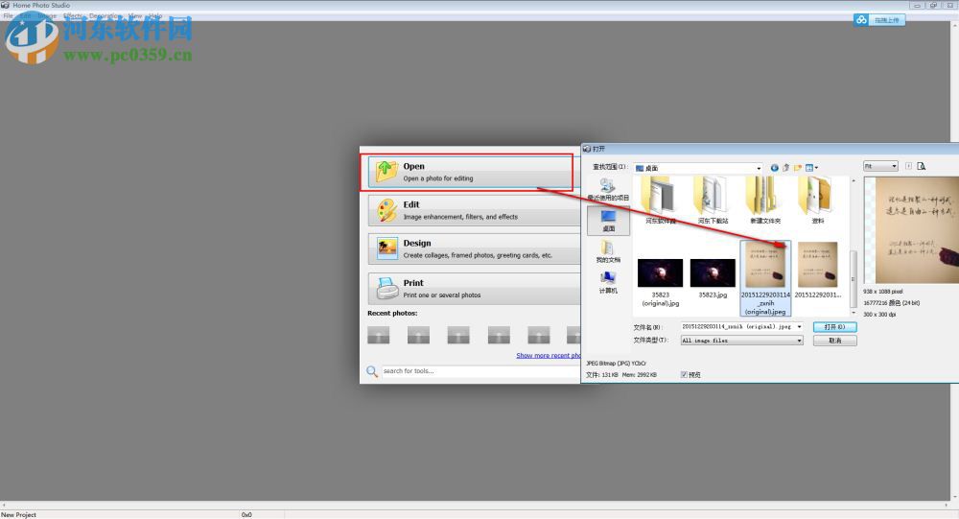Click the JPEG Bitmap (JPG) YCbCr text

coord(616,364)
